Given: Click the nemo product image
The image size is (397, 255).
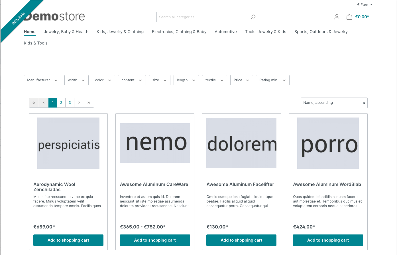Looking at the screenshot, I should pyautogui.click(x=155, y=143).
